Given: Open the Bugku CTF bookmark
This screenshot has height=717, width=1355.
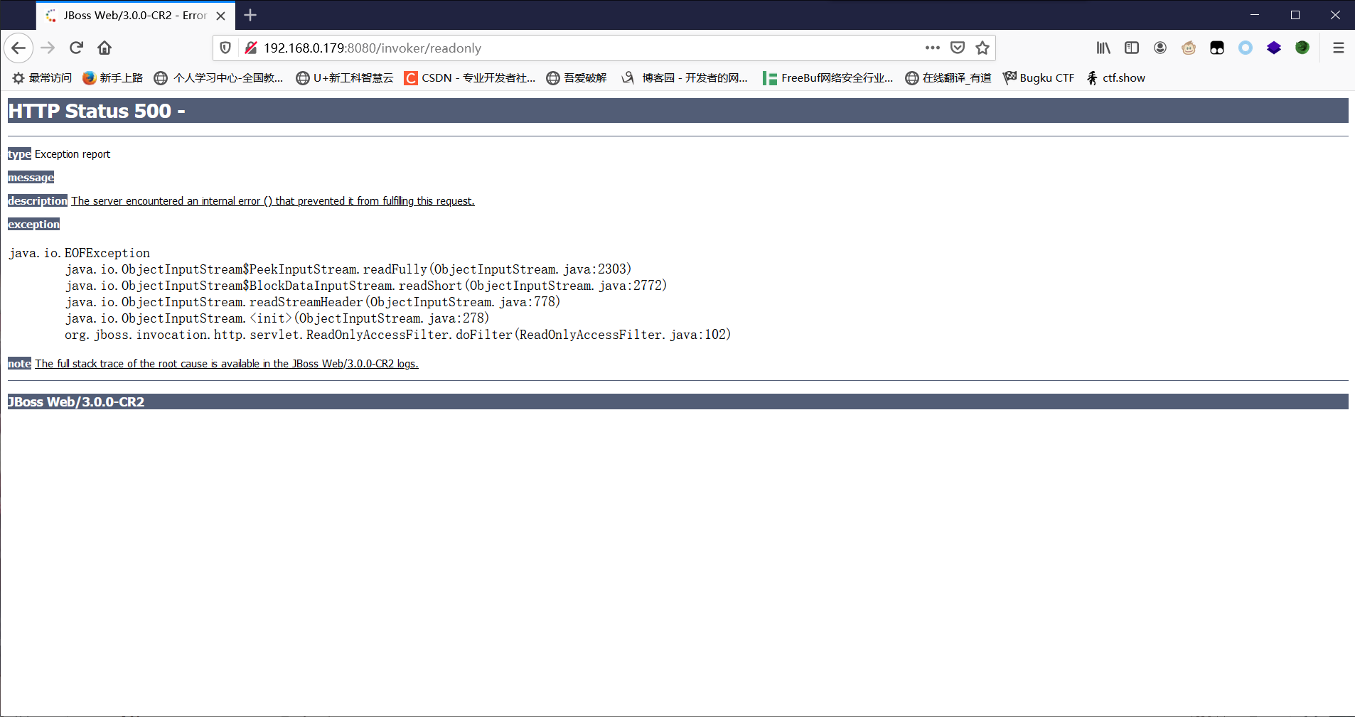Looking at the screenshot, I should (x=1039, y=78).
